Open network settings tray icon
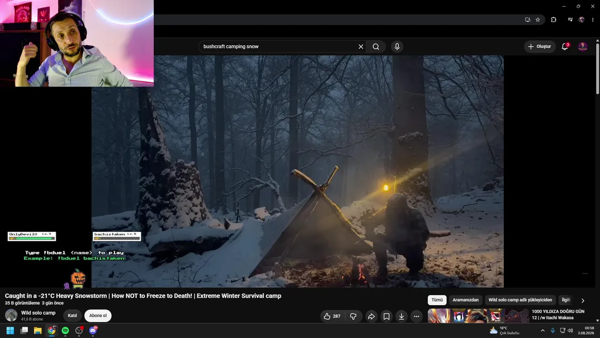 click(562, 330)
